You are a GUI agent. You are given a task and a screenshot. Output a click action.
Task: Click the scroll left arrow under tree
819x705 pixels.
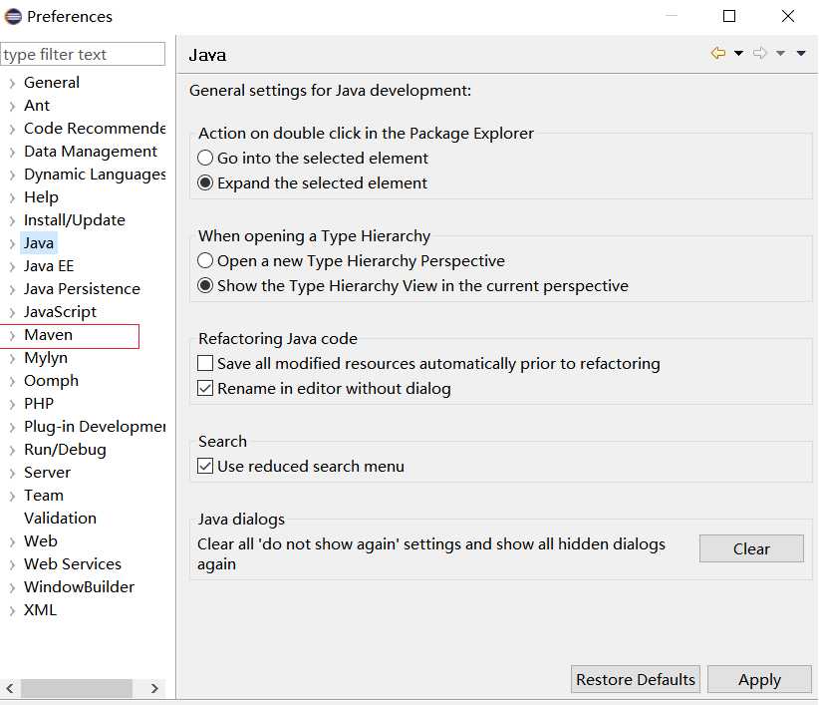pos(10,688)
